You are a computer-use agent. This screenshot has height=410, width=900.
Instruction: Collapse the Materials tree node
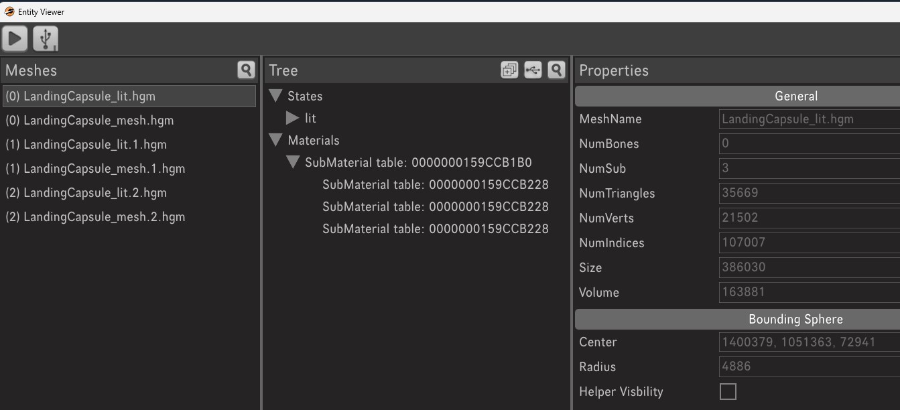pos(275,140)
